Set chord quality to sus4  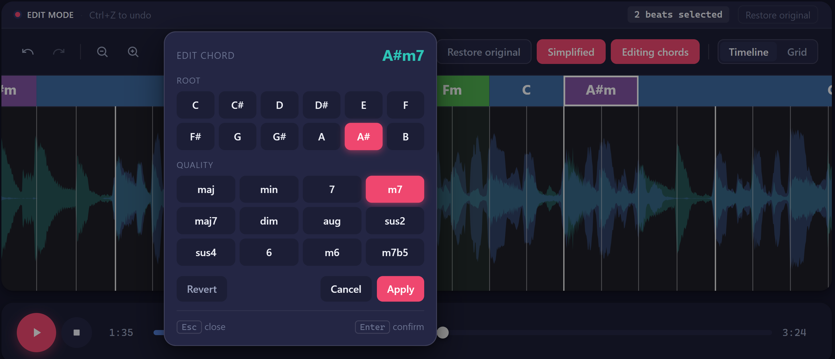206,252
